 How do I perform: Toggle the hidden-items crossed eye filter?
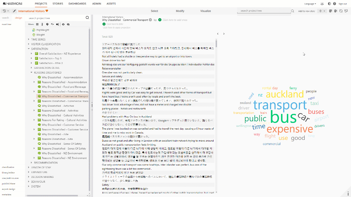(68, 24)
